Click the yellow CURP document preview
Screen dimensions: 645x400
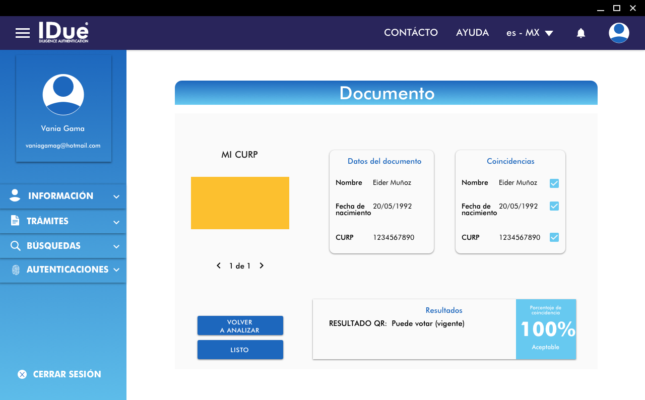click(x=240, y=203)
